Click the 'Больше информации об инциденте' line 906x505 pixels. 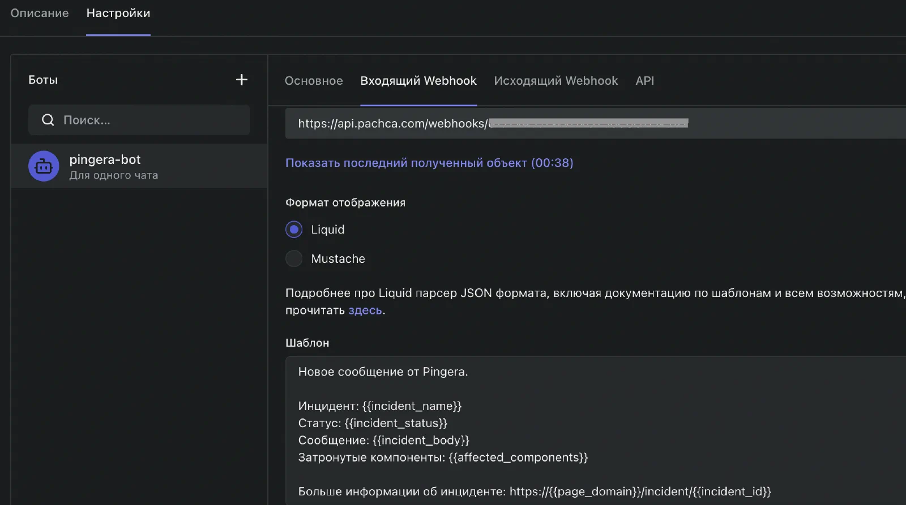[535, 491]
